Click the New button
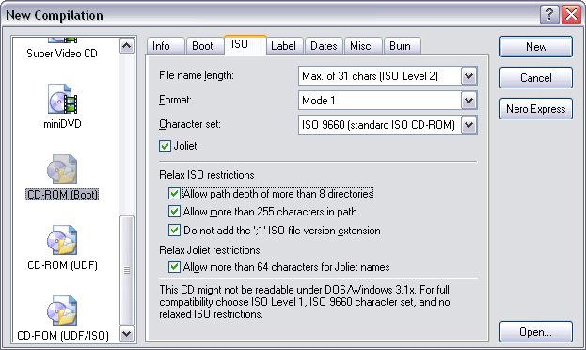Viewport: 586px width, 350px height. [x=536, y=47]
